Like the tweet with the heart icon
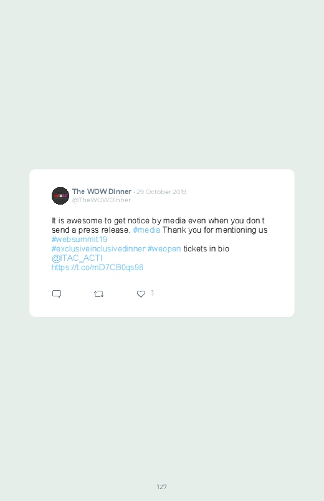 click(141, 294)
